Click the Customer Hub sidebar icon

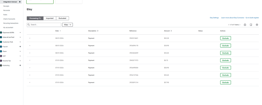click(1, 42)
